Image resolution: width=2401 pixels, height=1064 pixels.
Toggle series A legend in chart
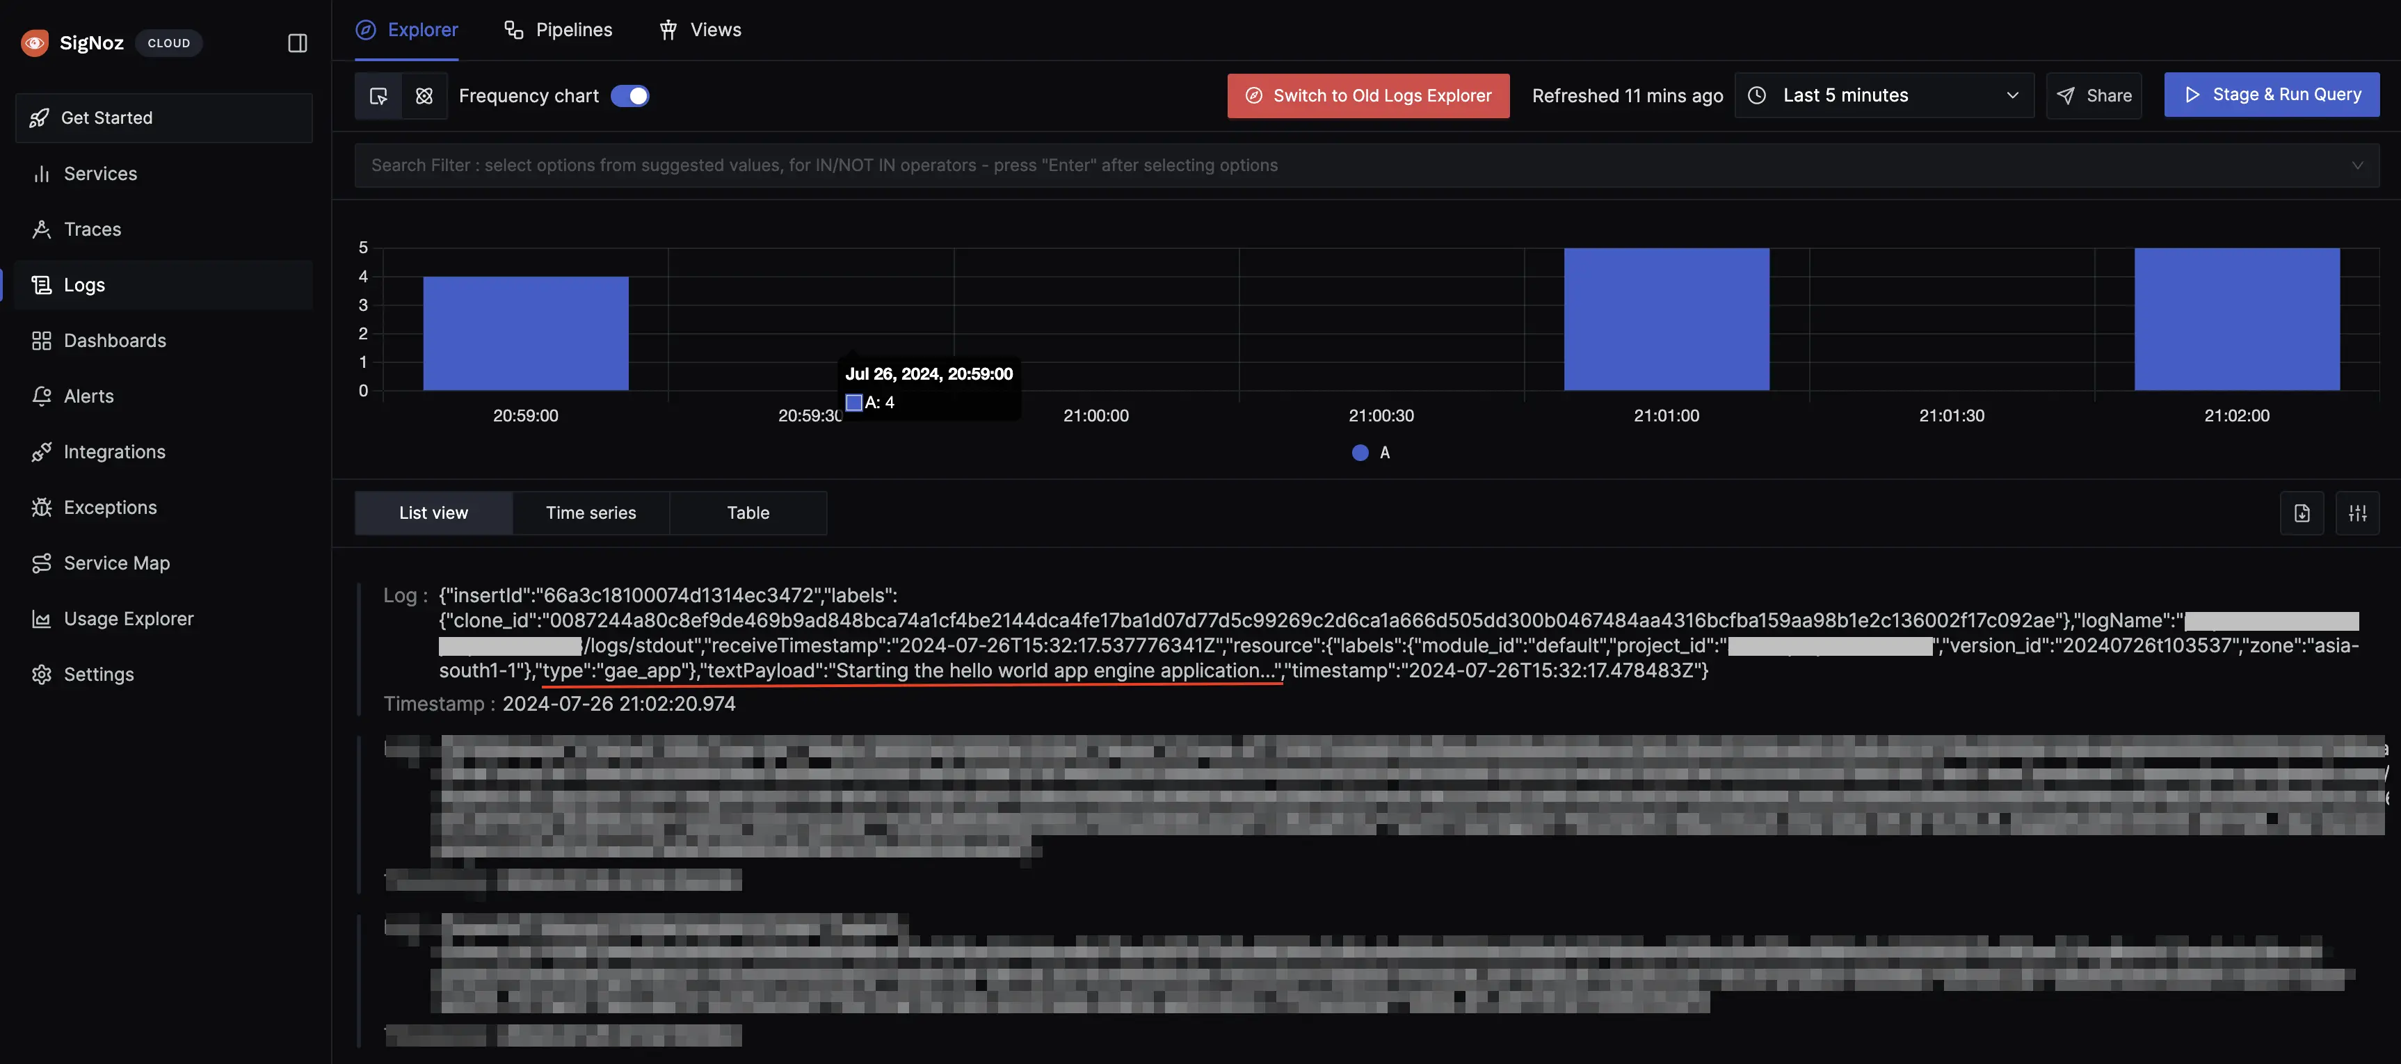click(x=1371, y=453)
